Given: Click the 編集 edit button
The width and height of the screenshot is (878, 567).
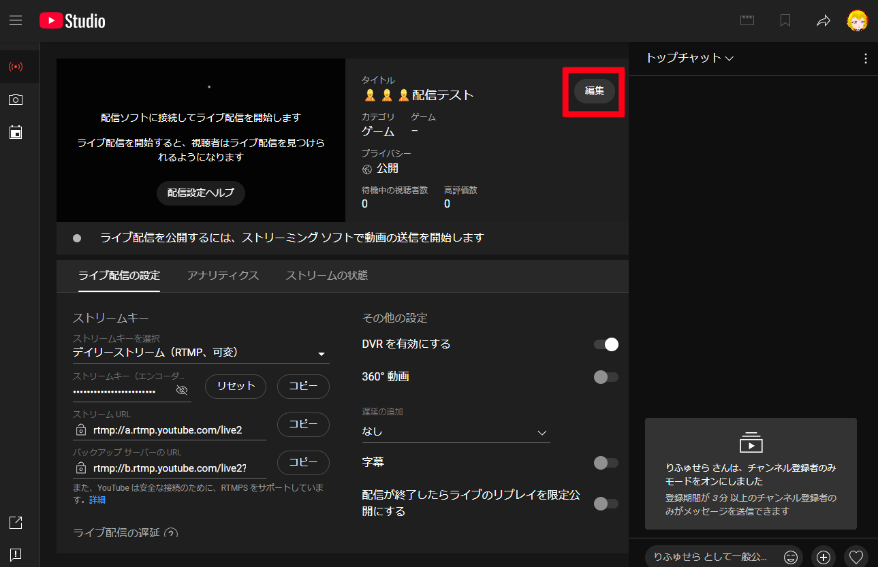Looking at the screenshot, I should (x=594, y=91).
